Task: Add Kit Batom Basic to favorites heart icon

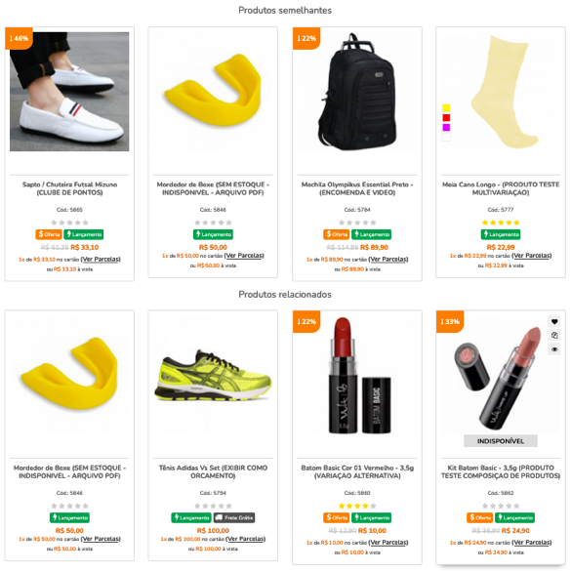Action: click(554, 321)
